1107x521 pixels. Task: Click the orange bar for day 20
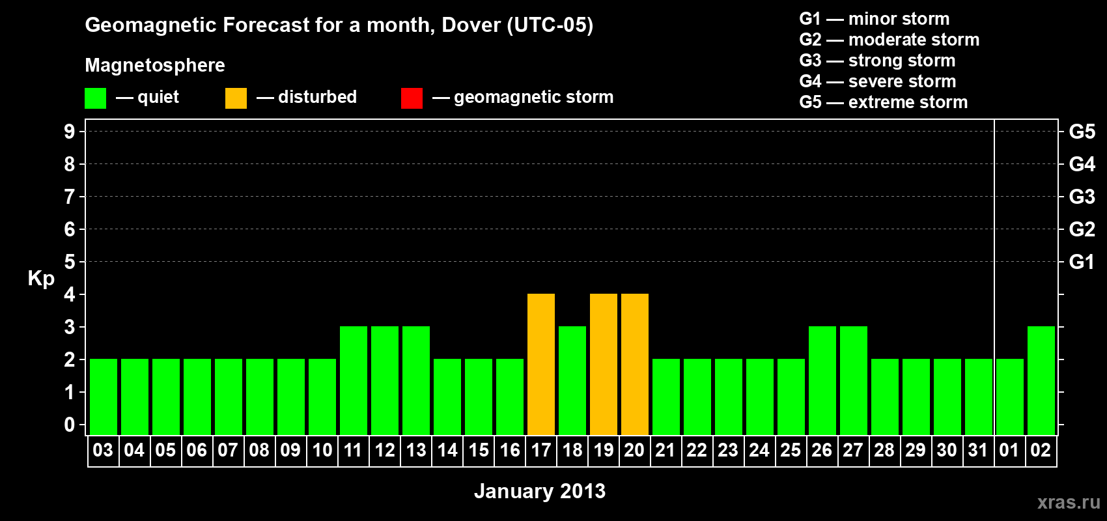pyautogui.click(x=635, y=364)
